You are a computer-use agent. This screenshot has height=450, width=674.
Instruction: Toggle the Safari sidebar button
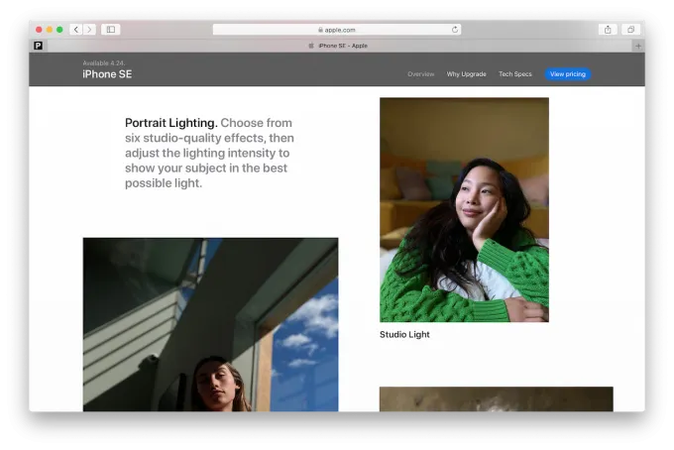click(x=110, y=30)
